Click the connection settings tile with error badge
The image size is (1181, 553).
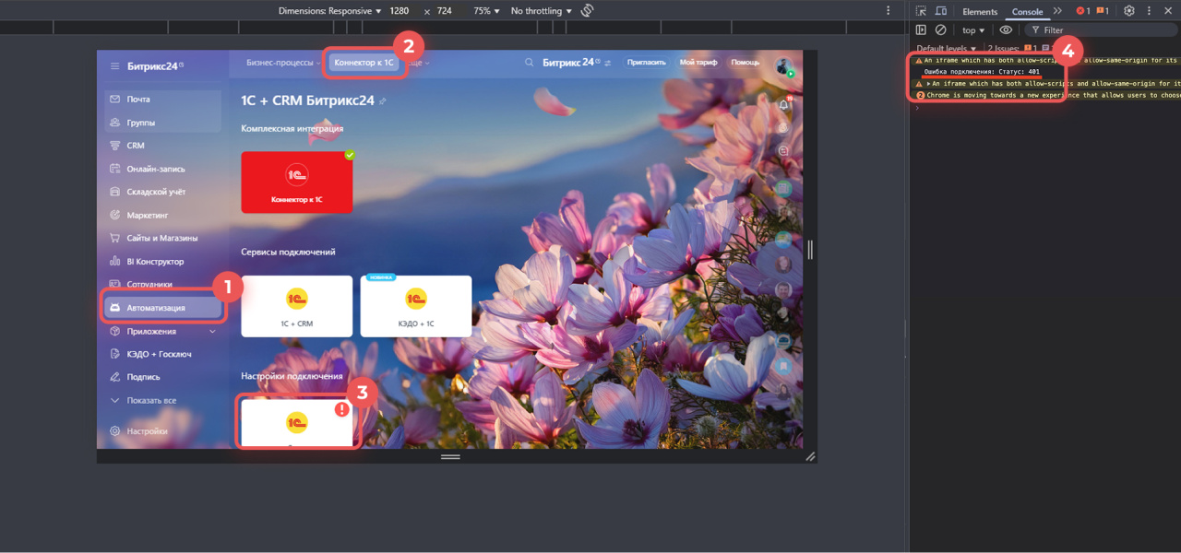click(297, 422)
